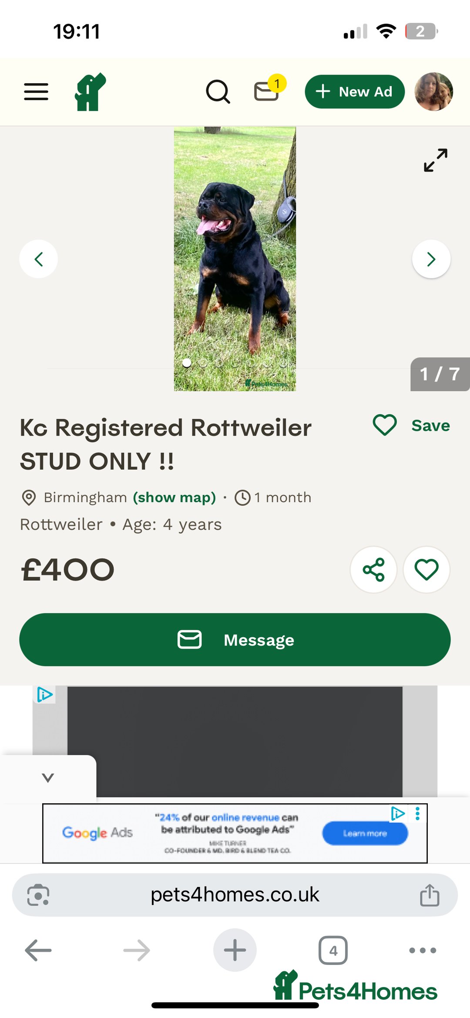Open the hamburger menu
This screenshot has width=470, height=1018.
(36, 91)
